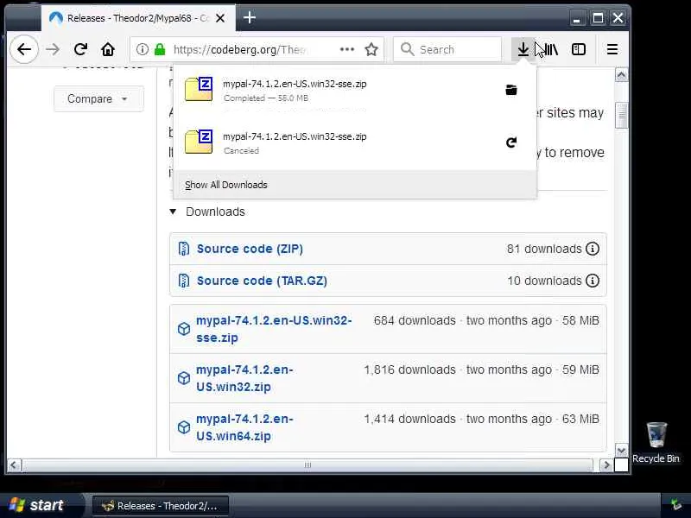
Task: View connection security via green padlock
Action: (160, 49)
